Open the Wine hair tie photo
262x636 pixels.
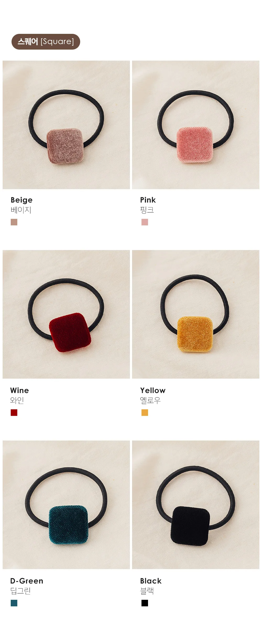coord(66,314)
